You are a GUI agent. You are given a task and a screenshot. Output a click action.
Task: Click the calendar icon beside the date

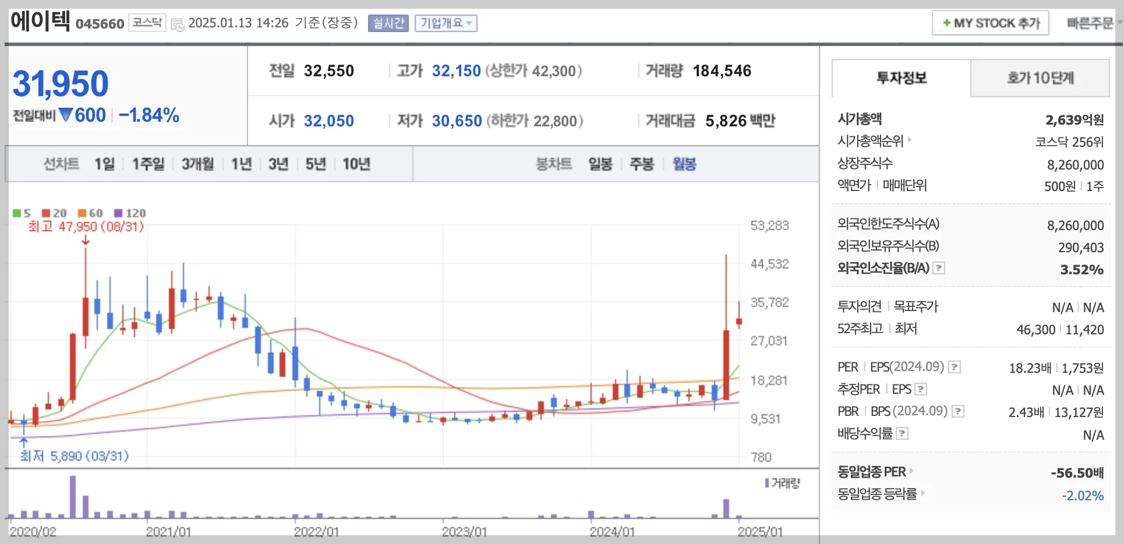(177, 24)
